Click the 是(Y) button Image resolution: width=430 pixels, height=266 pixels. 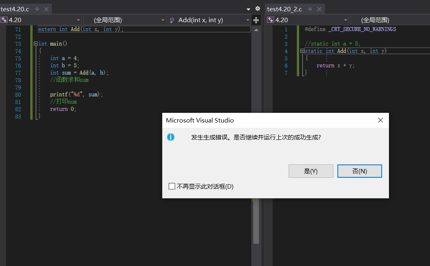311,171
